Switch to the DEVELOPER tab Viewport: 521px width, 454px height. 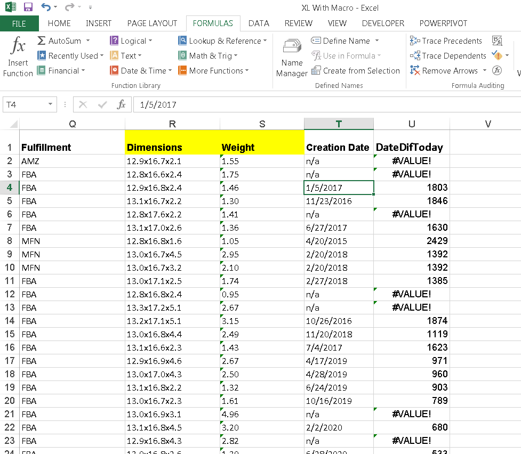[383, 23]
